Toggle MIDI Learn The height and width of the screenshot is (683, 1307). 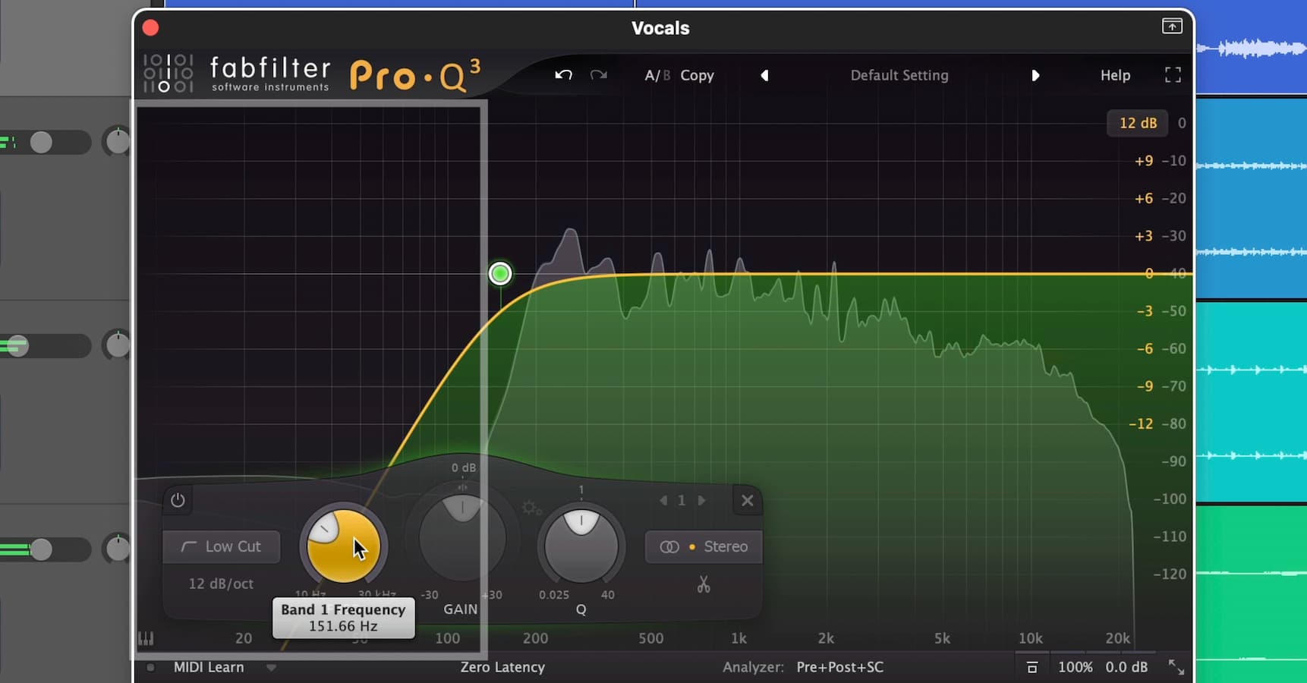pyautogui.click(x=209, y=667)
